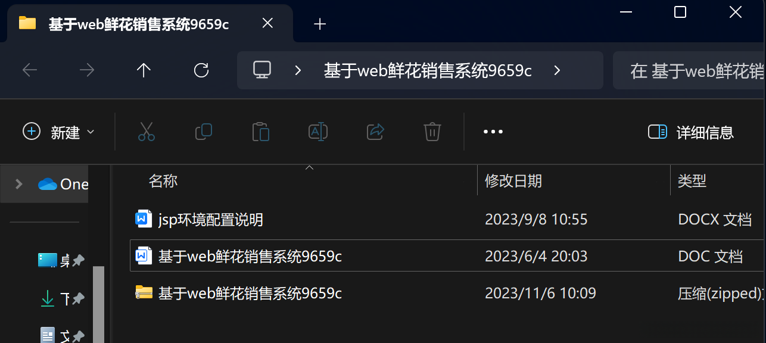766x343 pixels.
Task: Click the Cut scissors icon
Action: click(146, 132)
